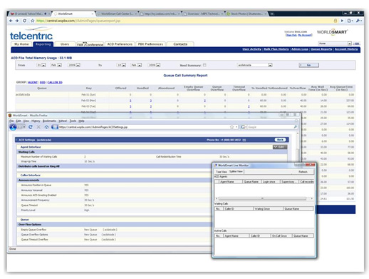Open the ACD Preferences tab
The image size is (369, 279).
(120, 44)
